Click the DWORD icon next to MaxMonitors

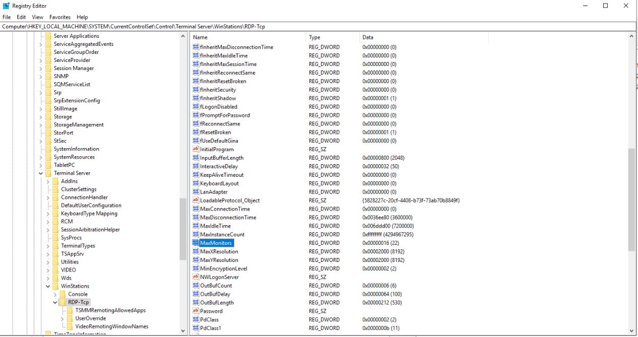[195, 243]
